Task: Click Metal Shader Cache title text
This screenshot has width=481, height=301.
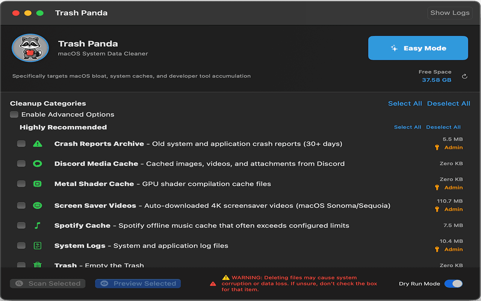Action: [94, 184]
